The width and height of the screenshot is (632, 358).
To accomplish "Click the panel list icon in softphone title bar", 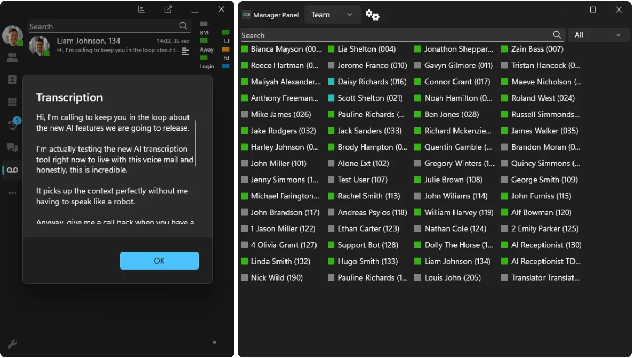I will (x=141, y=9).
